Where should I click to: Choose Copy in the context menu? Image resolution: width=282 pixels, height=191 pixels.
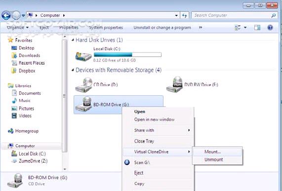coord(139,184)
